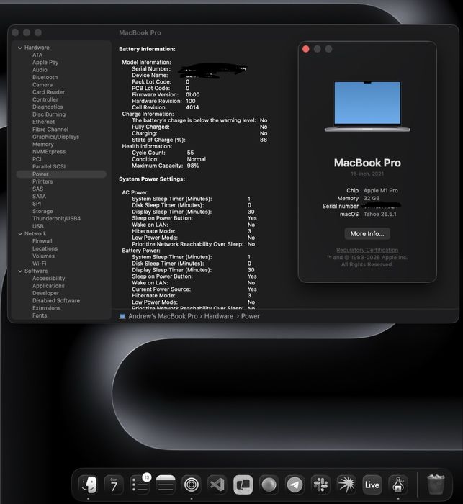Viewport: 463px width, 504px height.
Task: Launch Telegram from the Dock
Action: [295, 485]
